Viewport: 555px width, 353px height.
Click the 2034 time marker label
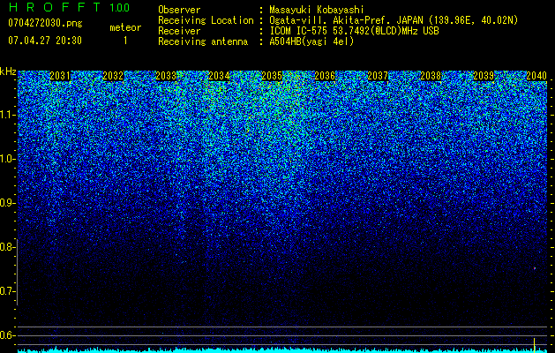219,76
